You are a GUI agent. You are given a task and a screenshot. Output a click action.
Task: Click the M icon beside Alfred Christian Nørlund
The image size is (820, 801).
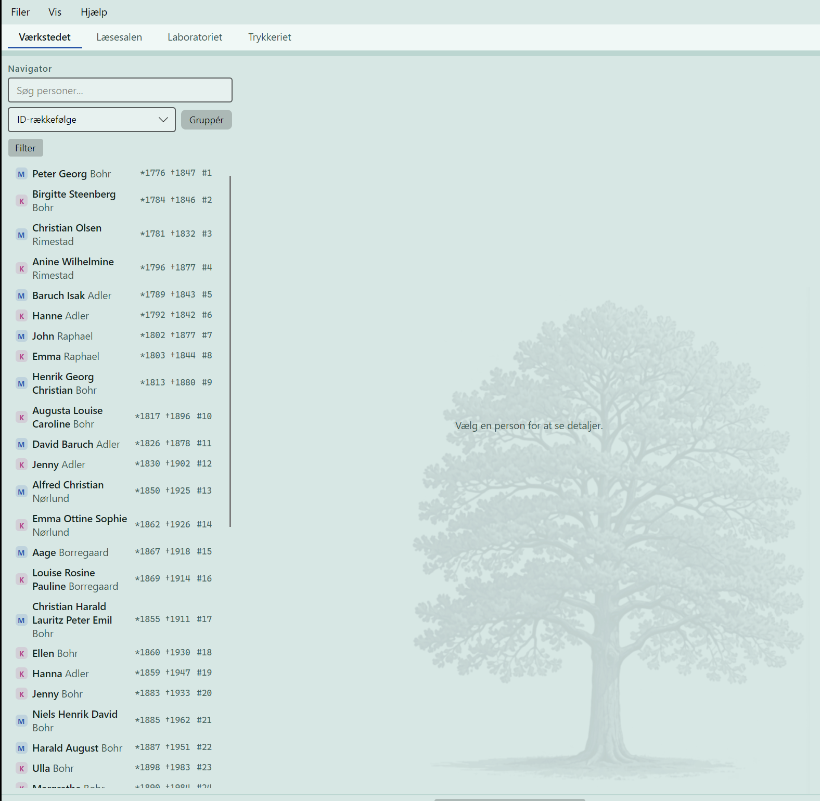pos(21,492)
